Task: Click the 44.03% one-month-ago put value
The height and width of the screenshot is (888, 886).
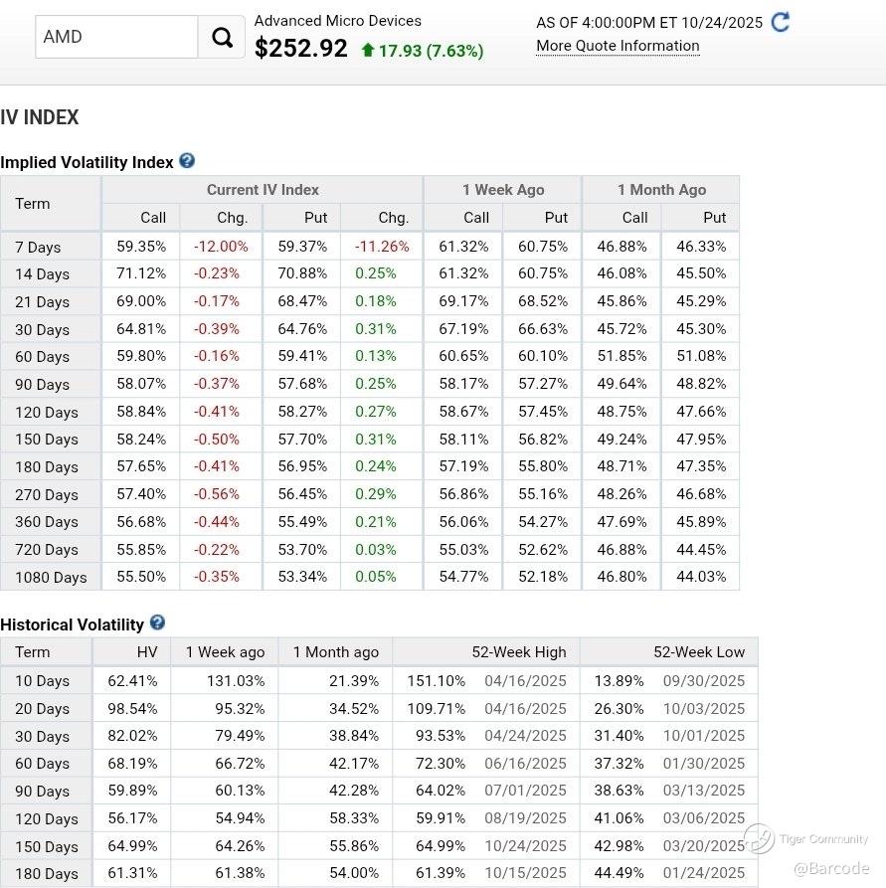Action: tap(701, 577)
